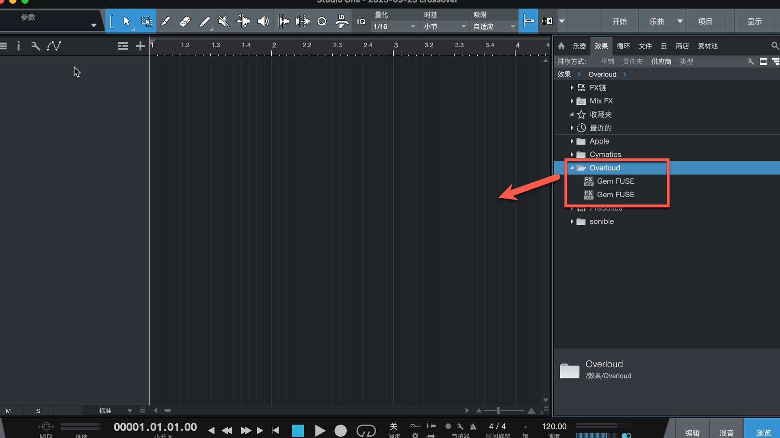Open the Timebase 小节 dropdown
This screenshot has width=780, height=438.
point(445,26)
